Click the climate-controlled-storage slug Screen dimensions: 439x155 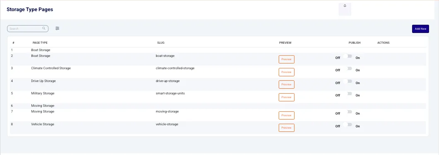pyautogui.click(x=175, y=68)
